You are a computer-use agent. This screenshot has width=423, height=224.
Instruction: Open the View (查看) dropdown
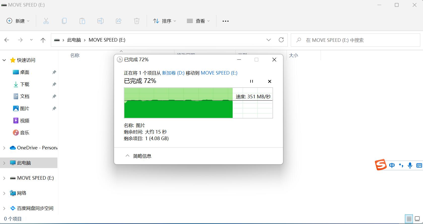click(198, 21)
